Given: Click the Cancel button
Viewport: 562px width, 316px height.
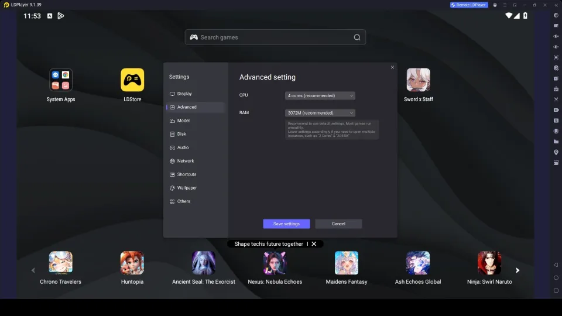Looking at the screenshot, I should (338, 224).
